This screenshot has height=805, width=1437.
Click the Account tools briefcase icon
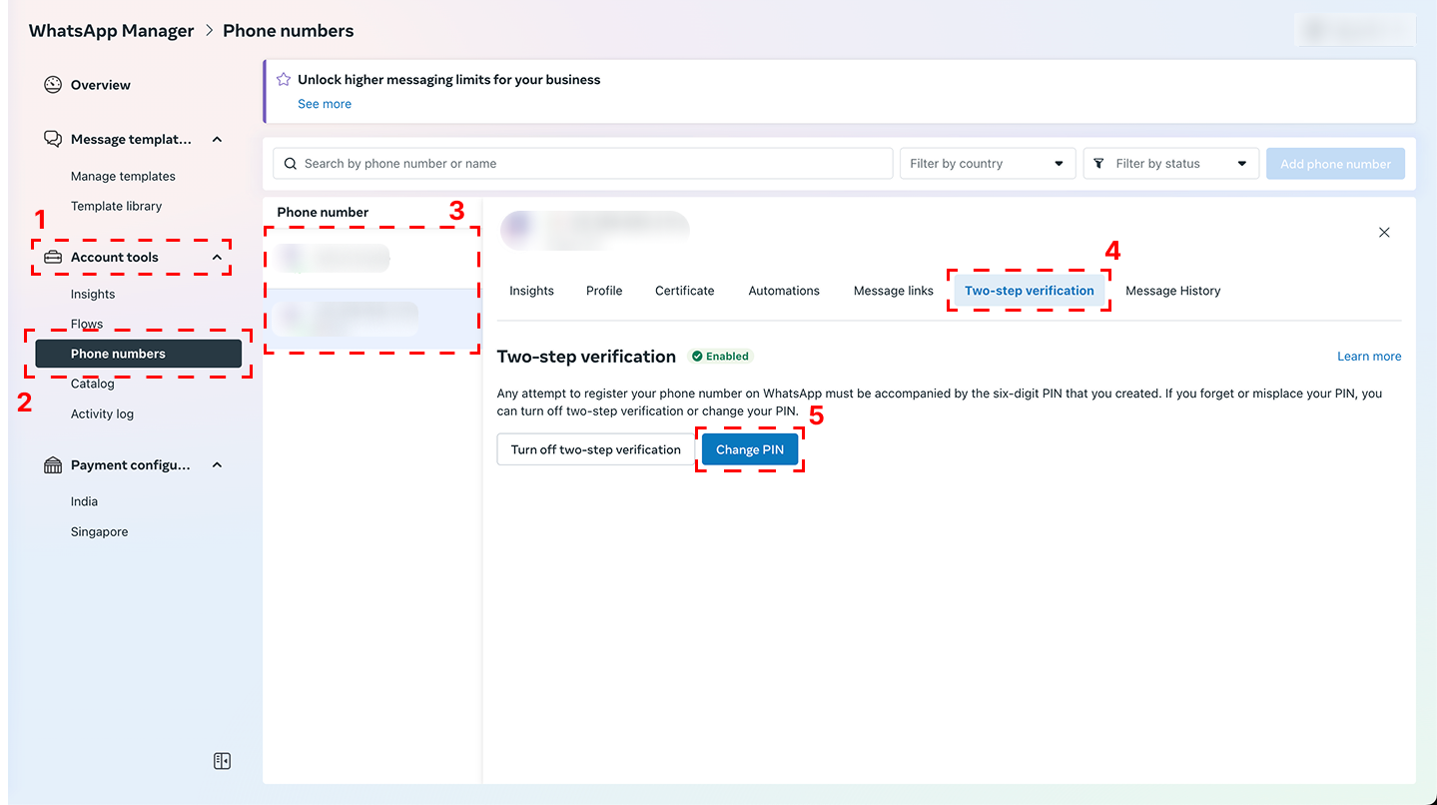53,257
